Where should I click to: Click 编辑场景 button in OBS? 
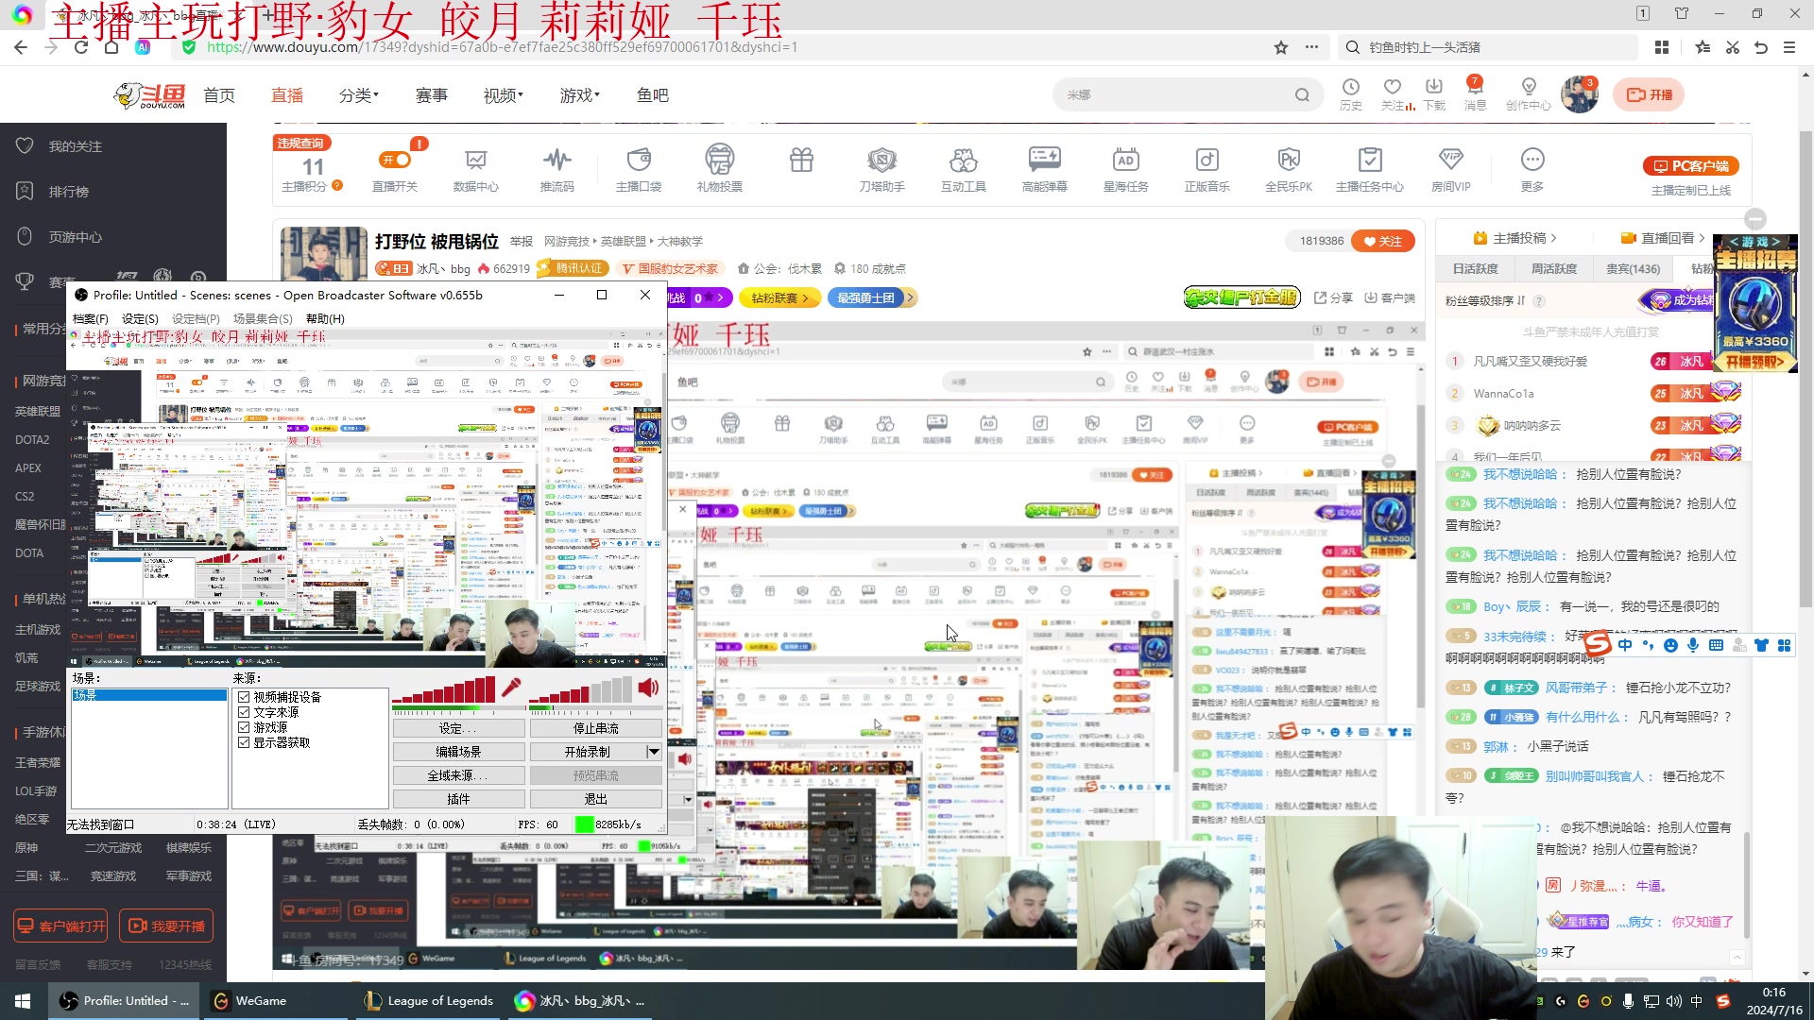coord(458,752)
